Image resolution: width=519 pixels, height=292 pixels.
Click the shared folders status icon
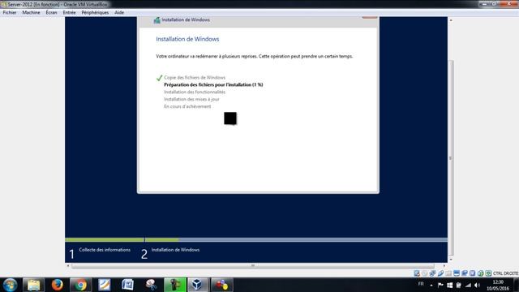tap(448, 273)
